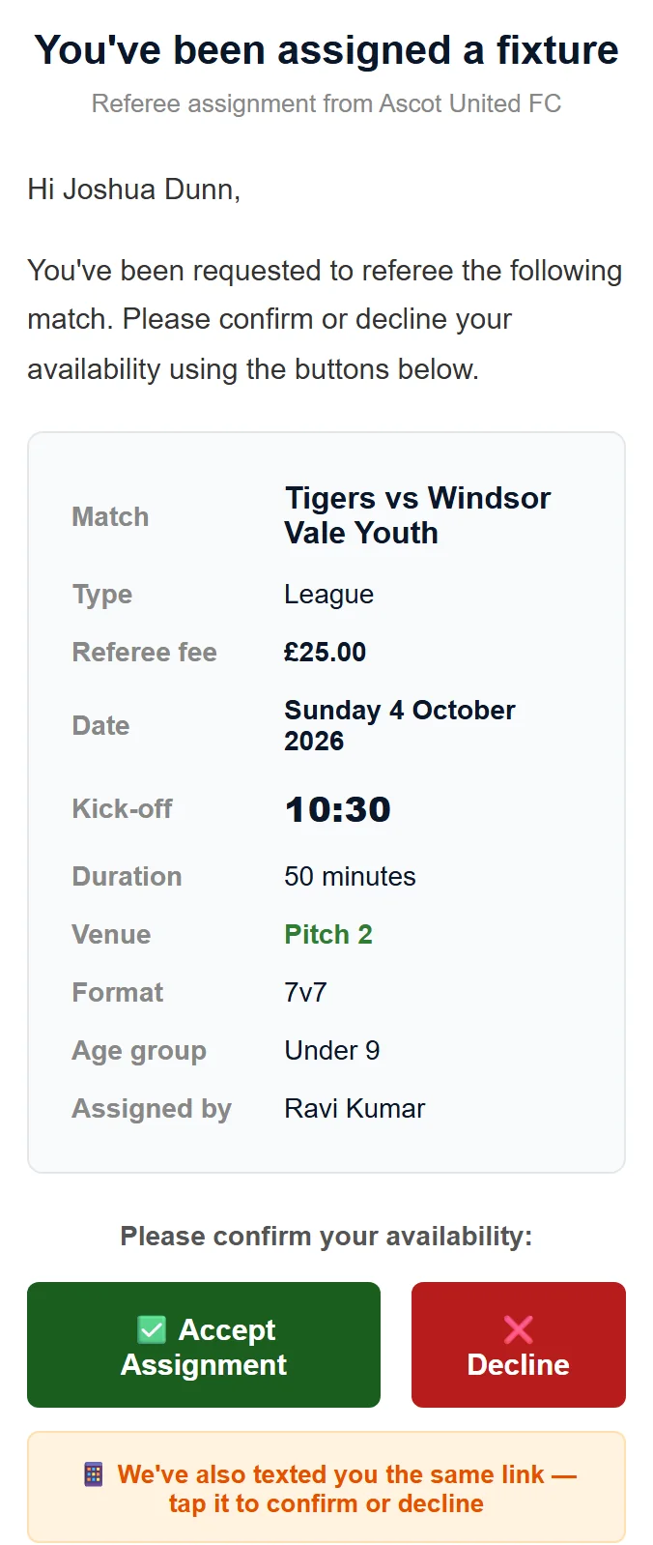
Task: Click the Ascot United FC subtitle
Action: pos(326,103)
